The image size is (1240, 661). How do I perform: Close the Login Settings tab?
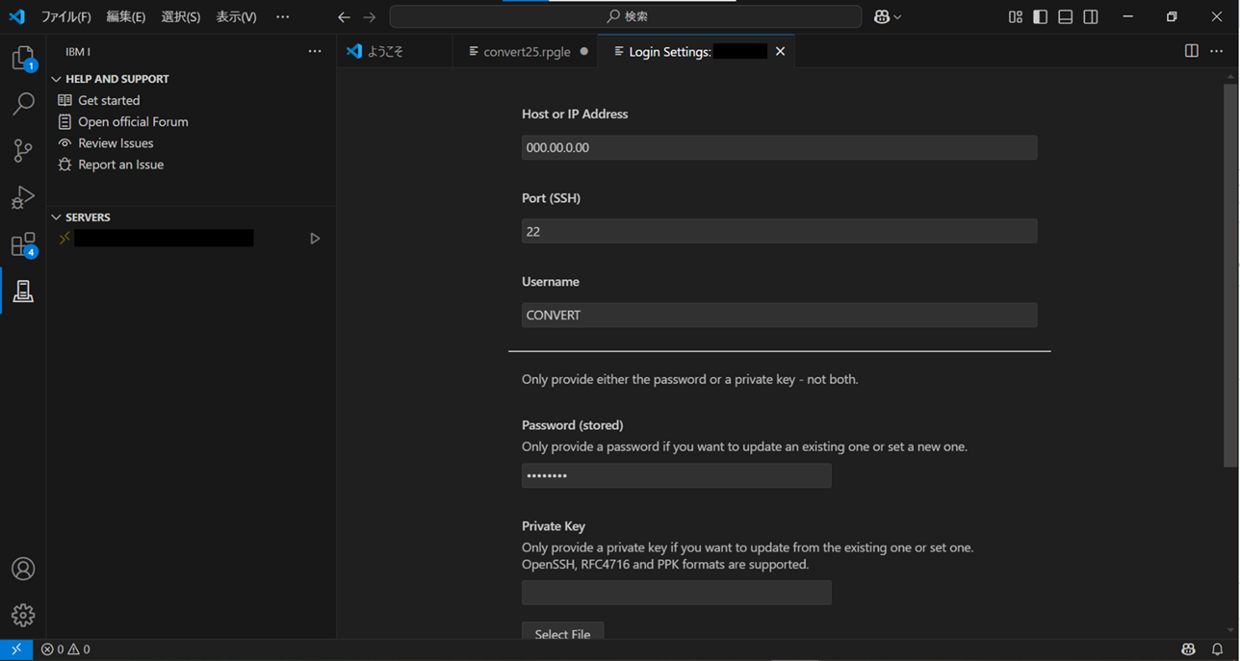(780, 51)
